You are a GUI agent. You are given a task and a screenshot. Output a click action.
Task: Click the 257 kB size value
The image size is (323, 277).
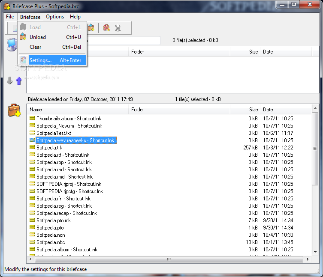click(251, 147)
